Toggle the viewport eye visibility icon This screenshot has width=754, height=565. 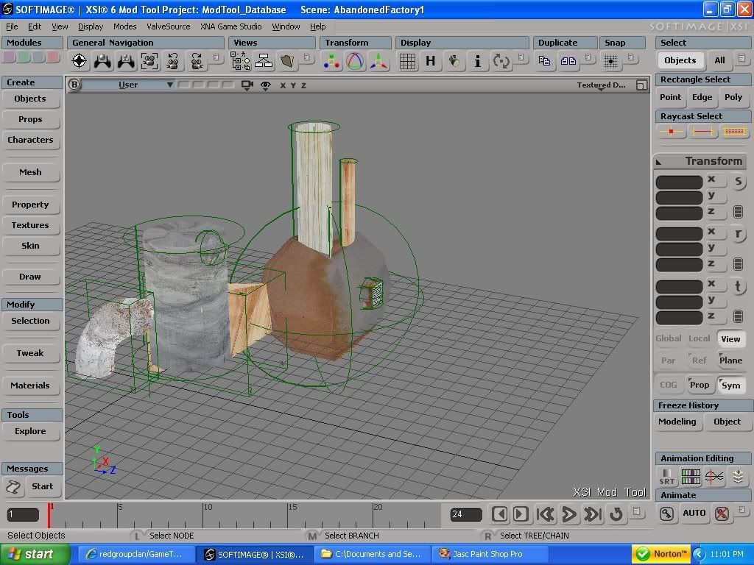pos(265,85)
